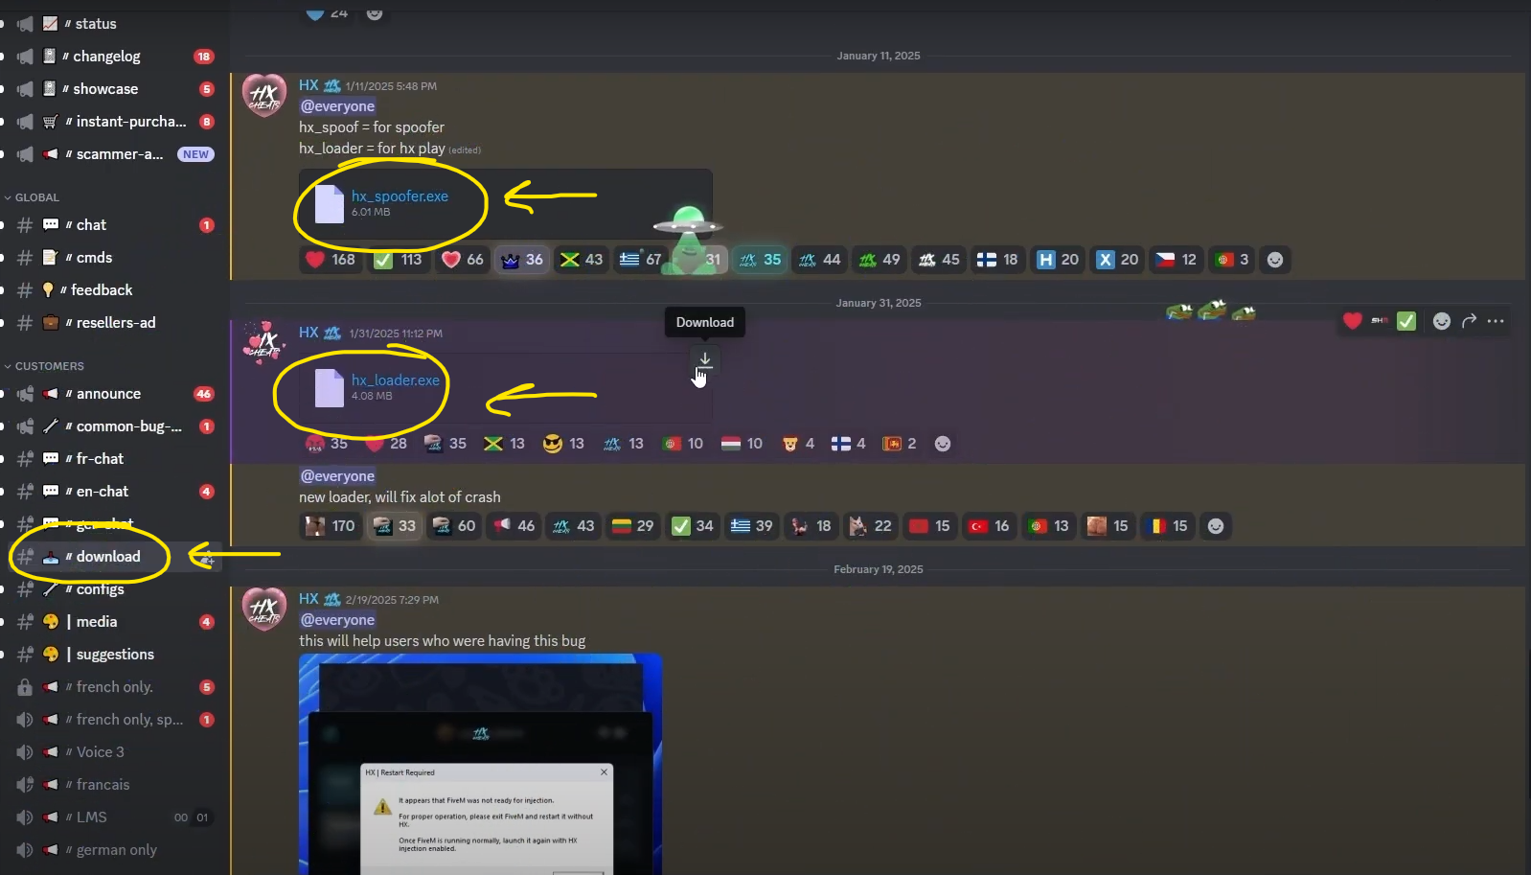
Task: Switch to the fr-chat channel
Action: pyautogui.click(x=113, y=459)
